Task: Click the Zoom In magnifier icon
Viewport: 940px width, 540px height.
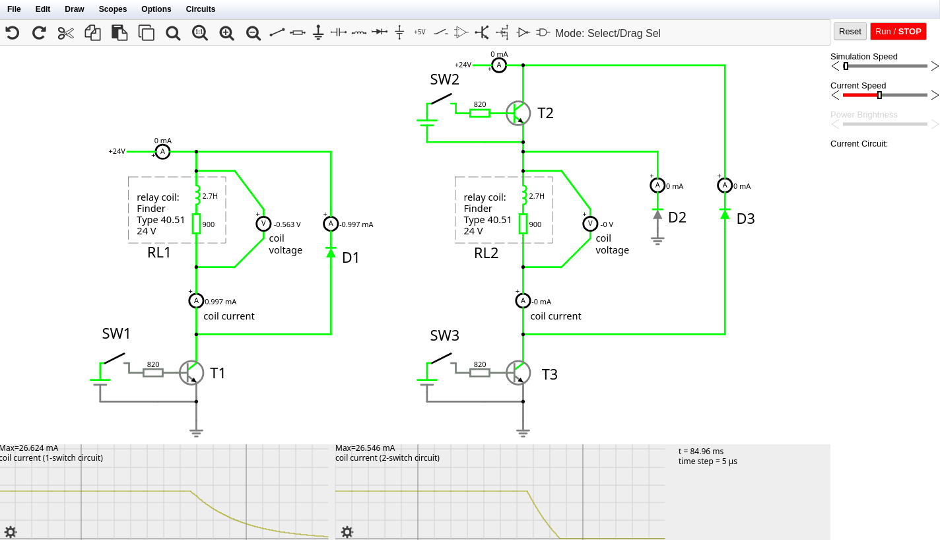Action: tap(226, 32)
